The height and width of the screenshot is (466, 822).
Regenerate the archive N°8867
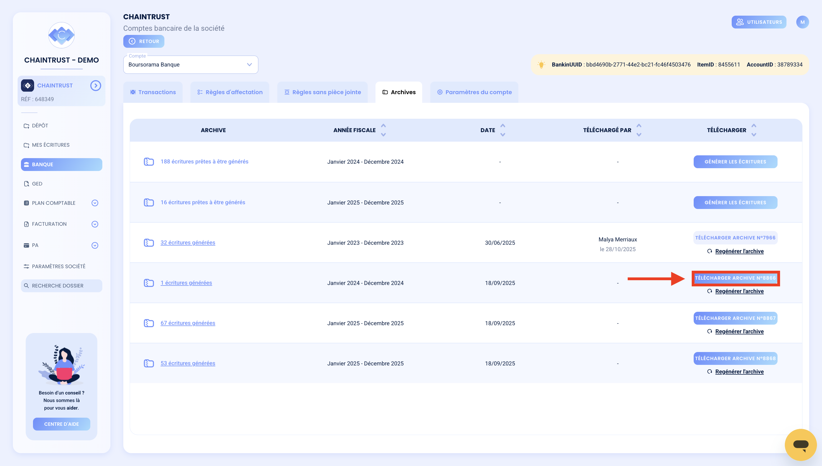(735, 332)
